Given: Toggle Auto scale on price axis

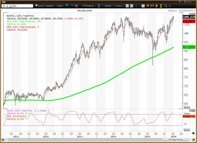Looking at the screenshot, I should point(187,108).
